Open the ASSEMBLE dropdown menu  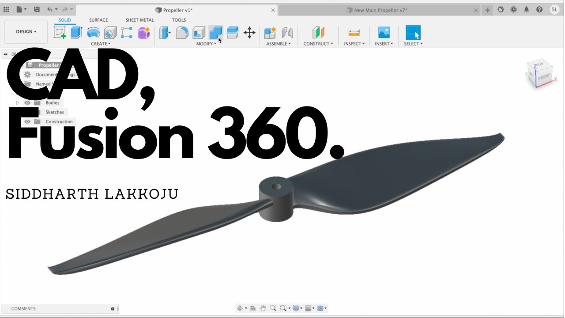point(279,44)
